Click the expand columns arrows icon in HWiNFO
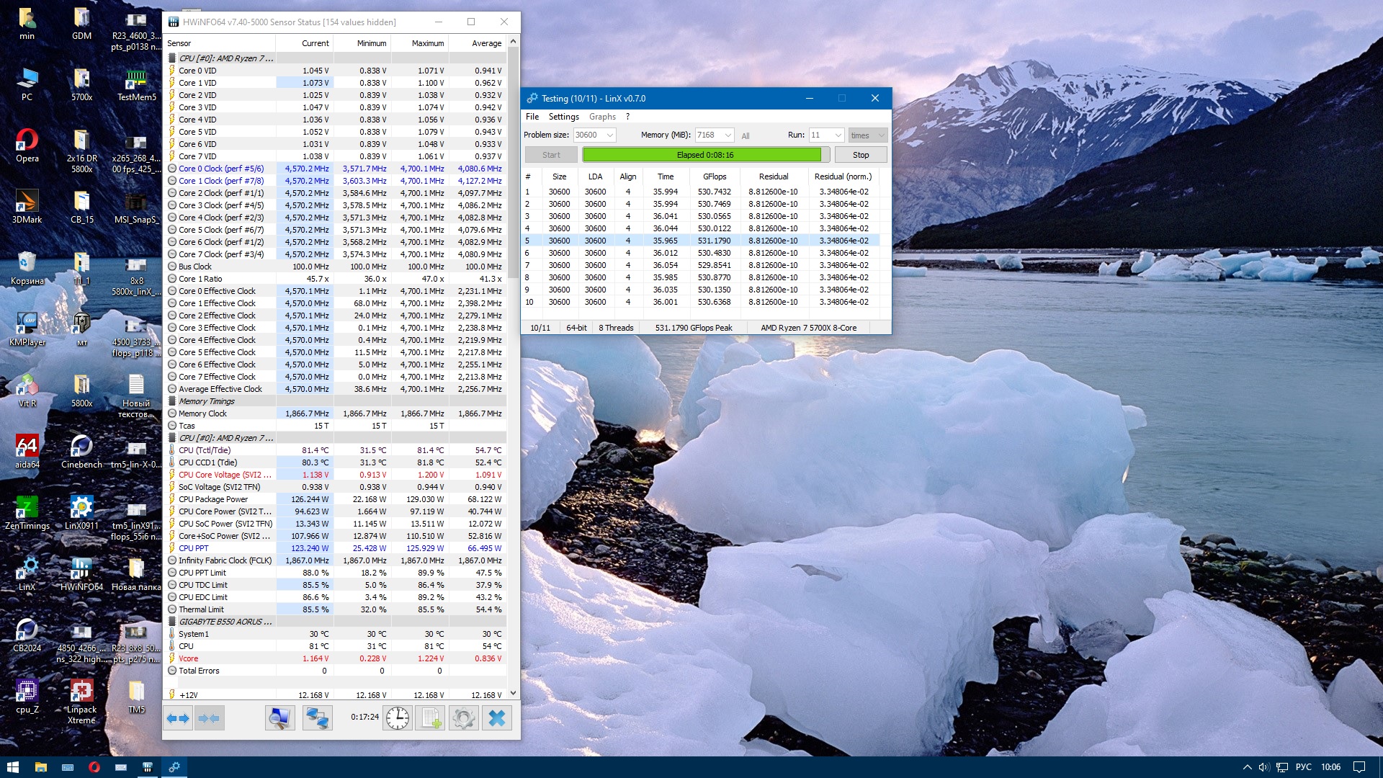The height and width of the screenshot is (778, 1383). tap(178, 717)
